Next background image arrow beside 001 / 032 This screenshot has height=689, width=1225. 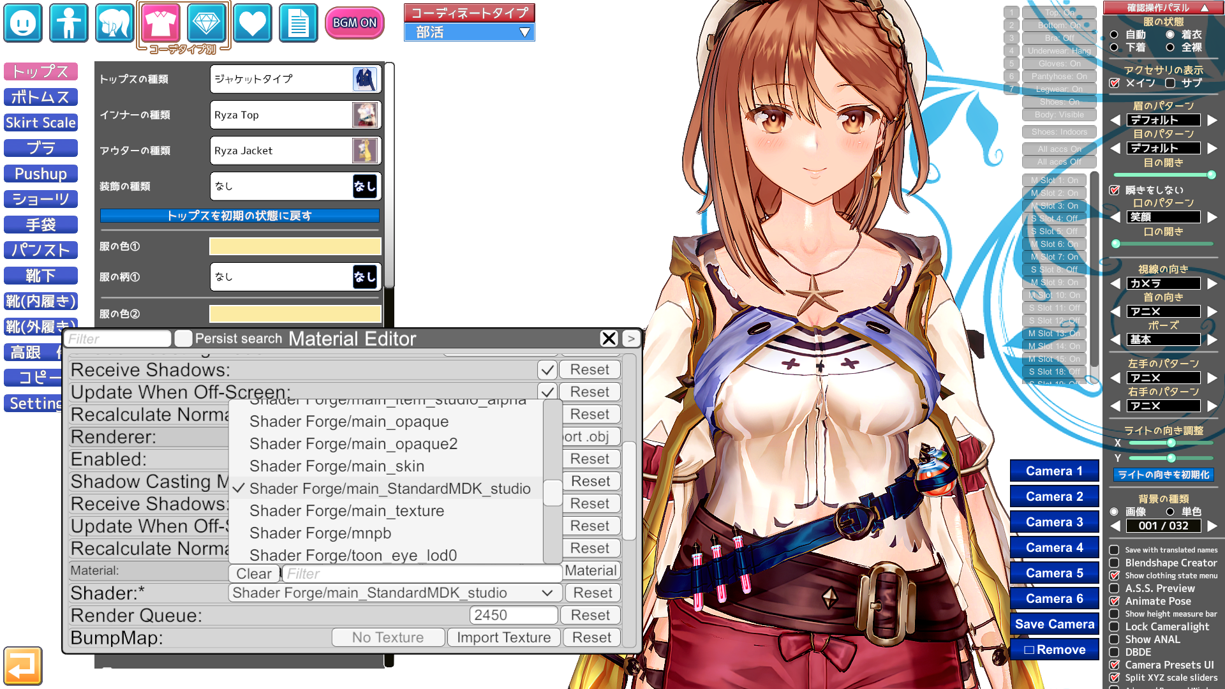(1212, 526)
